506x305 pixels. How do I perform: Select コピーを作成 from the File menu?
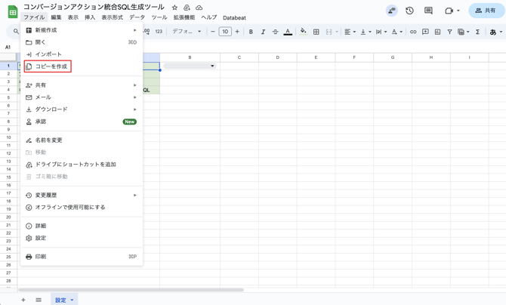coord(51,66)
